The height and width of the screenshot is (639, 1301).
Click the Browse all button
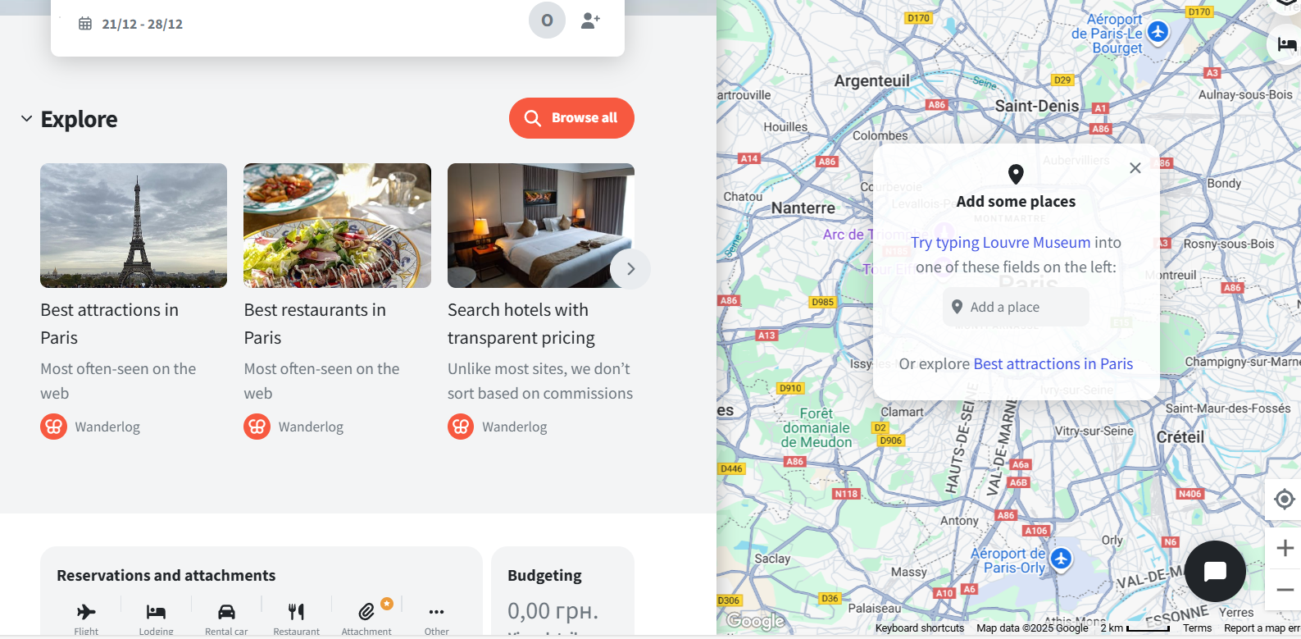pyautogui.click(x=571, y=118)
